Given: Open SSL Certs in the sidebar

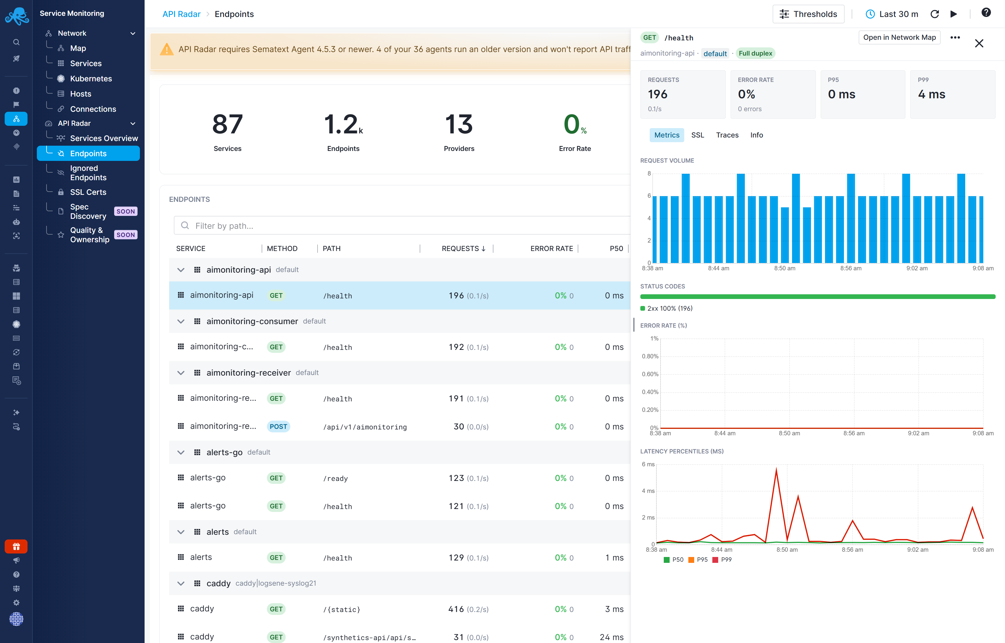Looking at the screenshot, I should point(88,192).
